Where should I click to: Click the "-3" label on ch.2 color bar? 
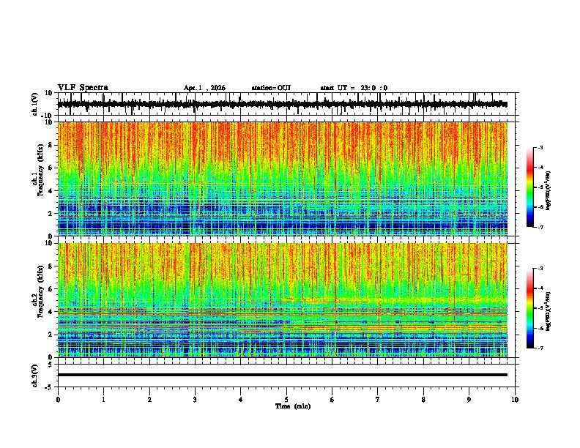pyautogui.click(x=540, y=269)
